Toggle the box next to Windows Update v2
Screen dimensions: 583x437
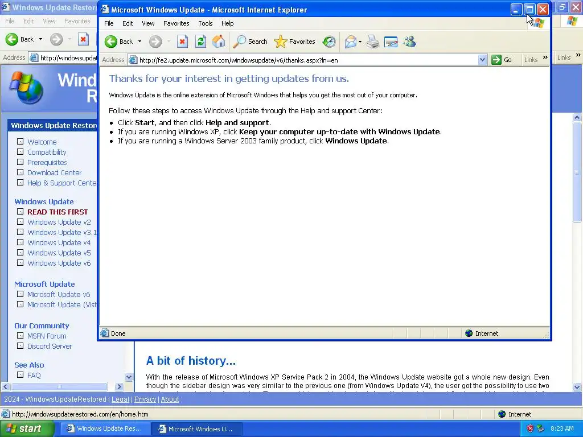pos(20,222)
